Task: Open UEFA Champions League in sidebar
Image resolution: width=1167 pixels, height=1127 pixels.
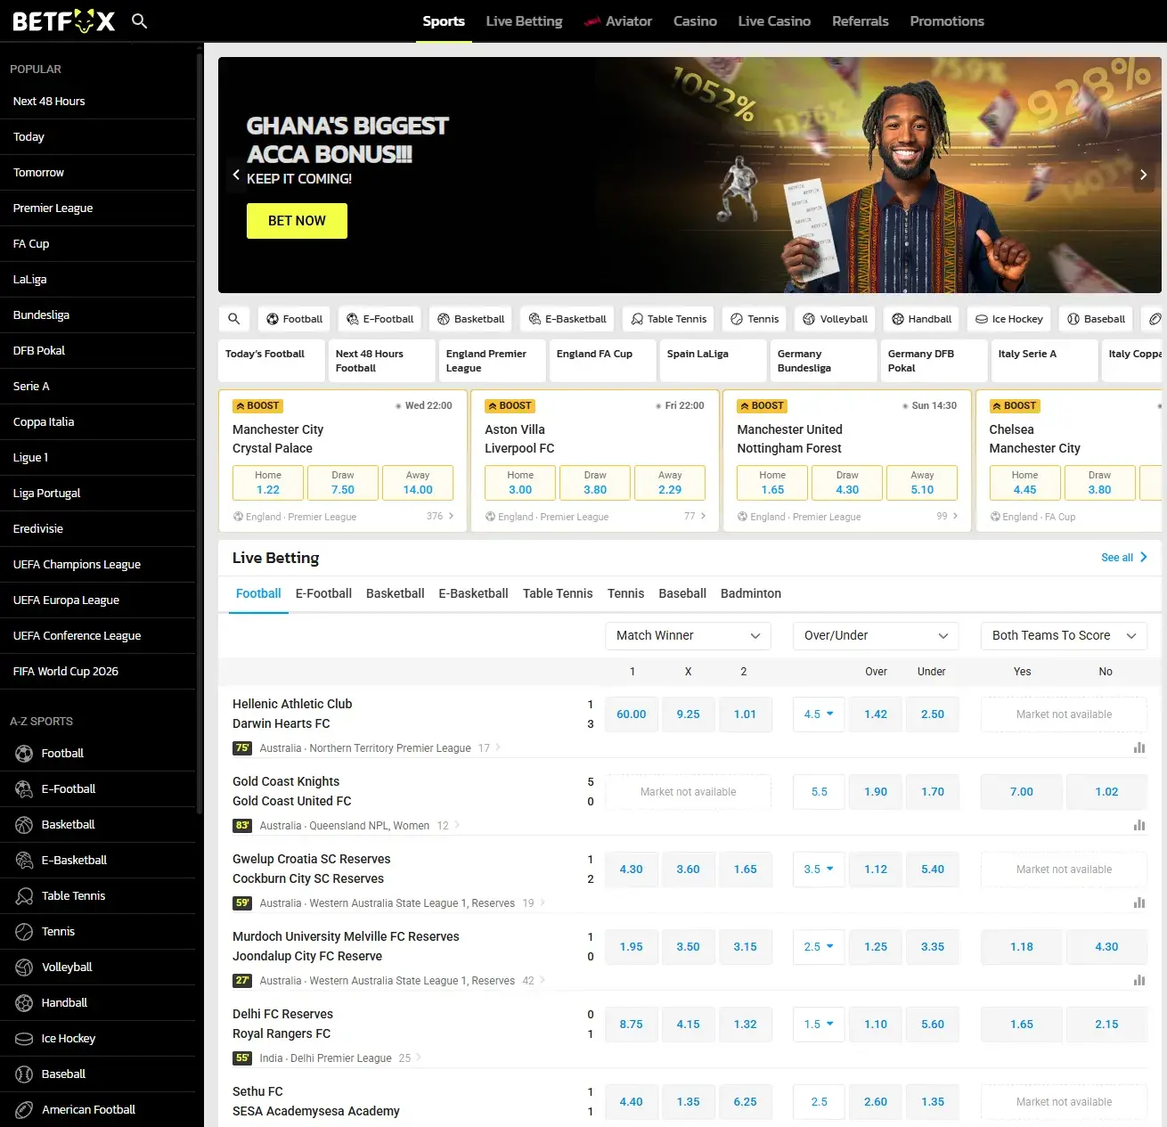Action: pyautogui.click(x=97, y=565)
